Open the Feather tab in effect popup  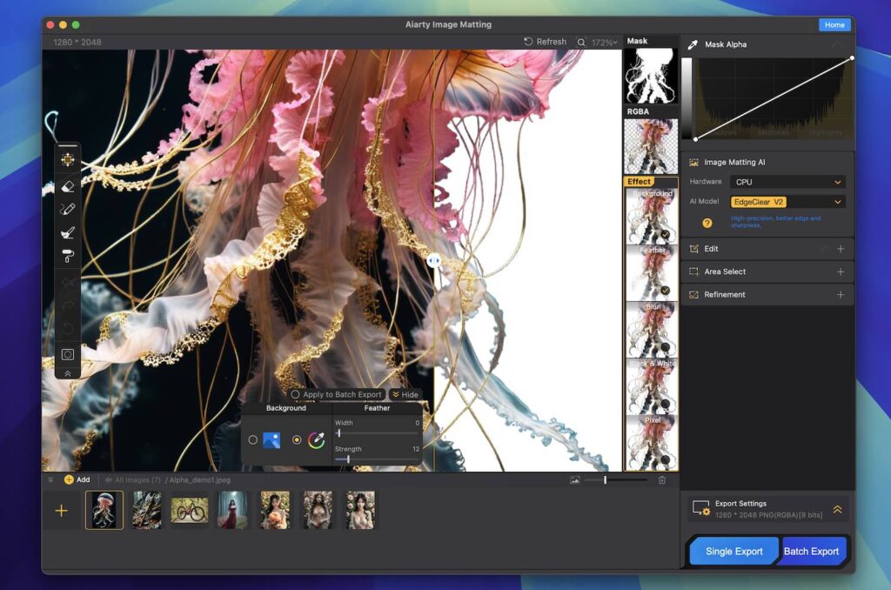[x=377, y=408]
